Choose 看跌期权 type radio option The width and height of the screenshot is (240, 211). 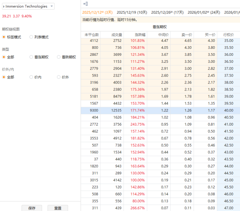[x=59, y=57]
